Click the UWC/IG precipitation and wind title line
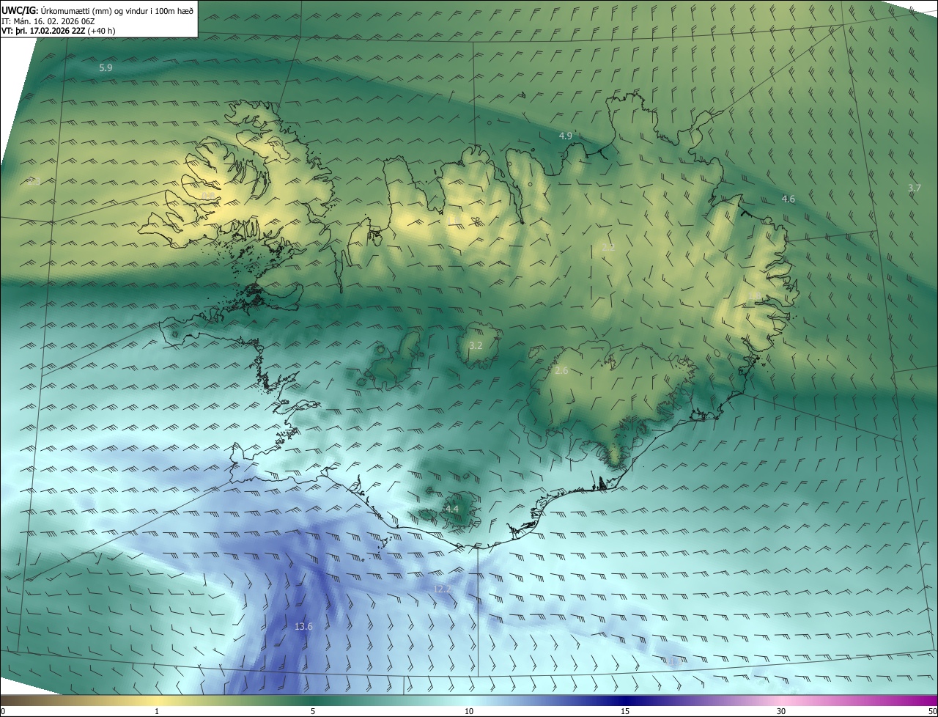938x717 pixels. click(97, 10)
